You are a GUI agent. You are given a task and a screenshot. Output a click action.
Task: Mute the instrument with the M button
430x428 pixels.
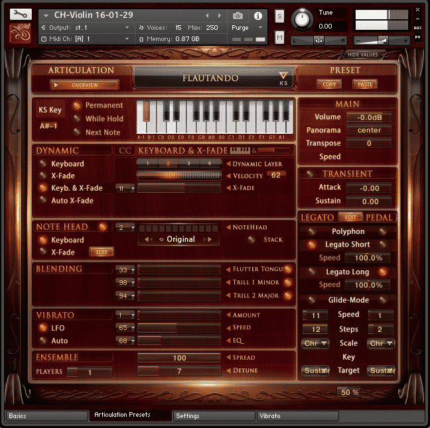coord(279,38)
